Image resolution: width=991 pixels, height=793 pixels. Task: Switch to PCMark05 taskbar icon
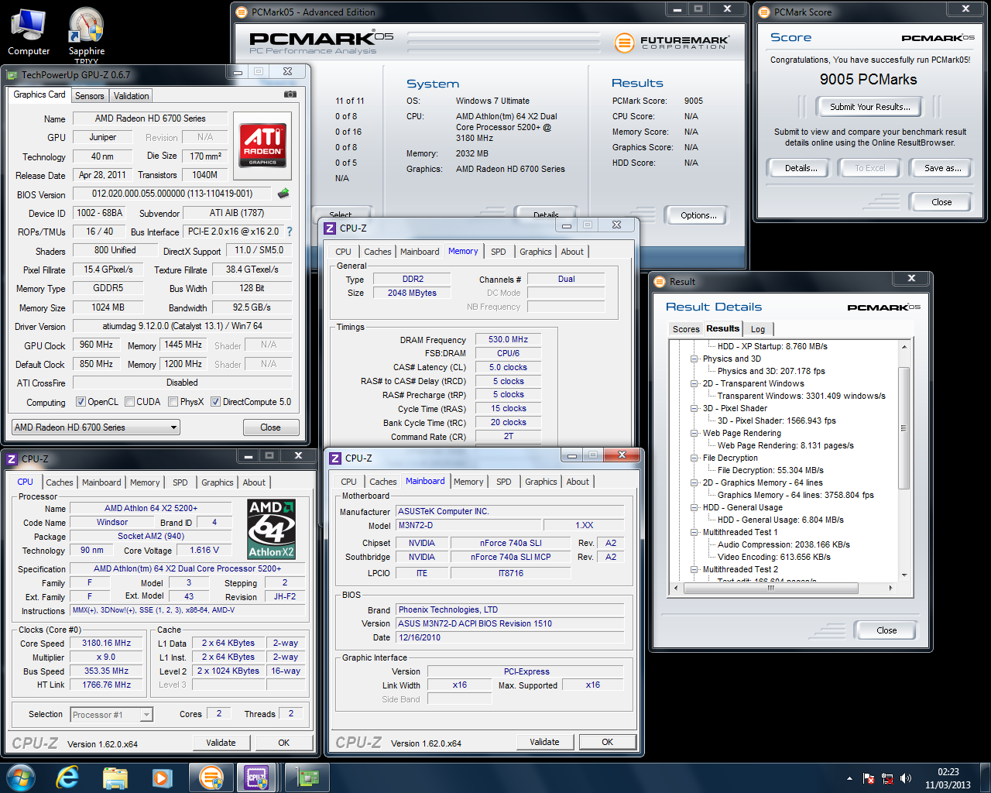(211, 777)
